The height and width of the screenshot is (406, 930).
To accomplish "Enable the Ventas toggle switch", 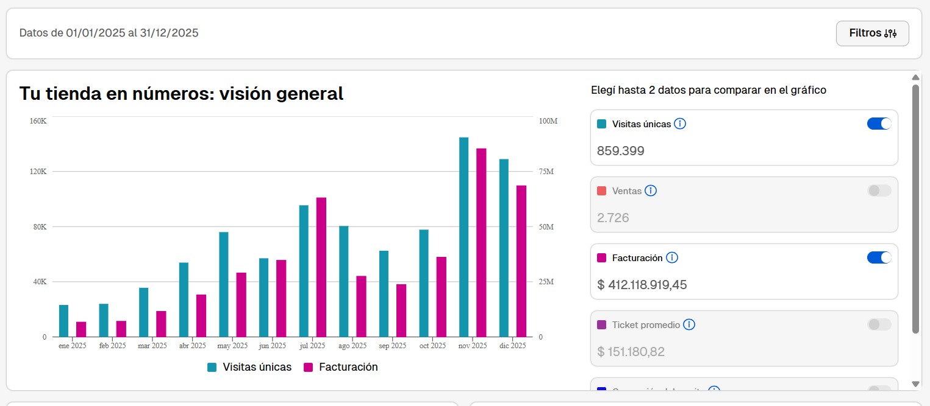I will tap(879, 191).
